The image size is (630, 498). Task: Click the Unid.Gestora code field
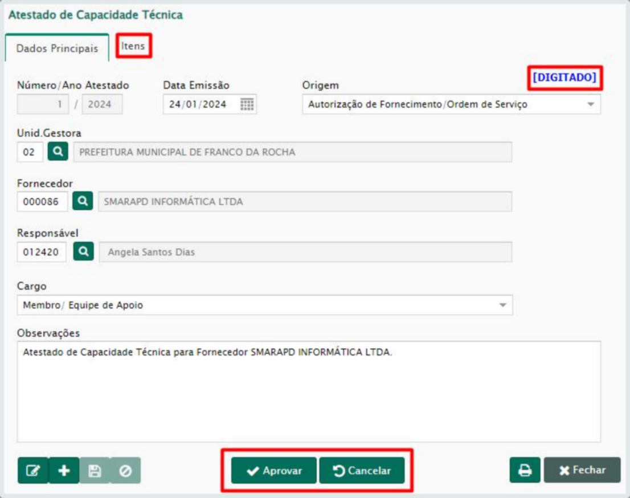(30, 152)
